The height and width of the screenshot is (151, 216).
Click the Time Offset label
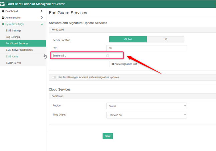(59, 115)
